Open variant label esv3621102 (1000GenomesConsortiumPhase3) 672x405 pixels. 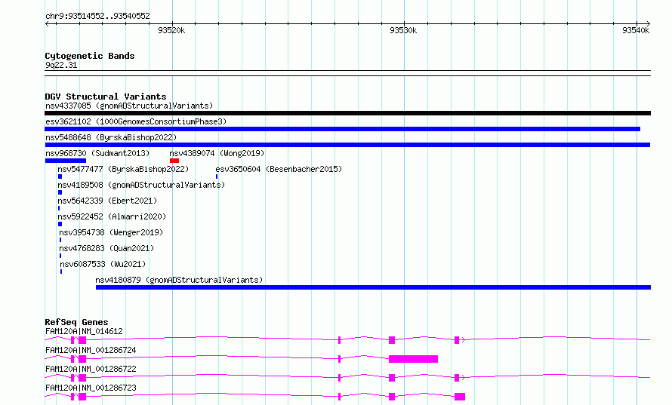(x=136, y=121)
